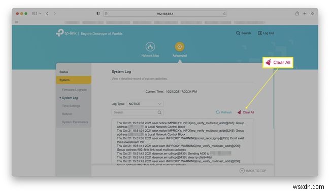Open the Network Map tab

point(150,50)
